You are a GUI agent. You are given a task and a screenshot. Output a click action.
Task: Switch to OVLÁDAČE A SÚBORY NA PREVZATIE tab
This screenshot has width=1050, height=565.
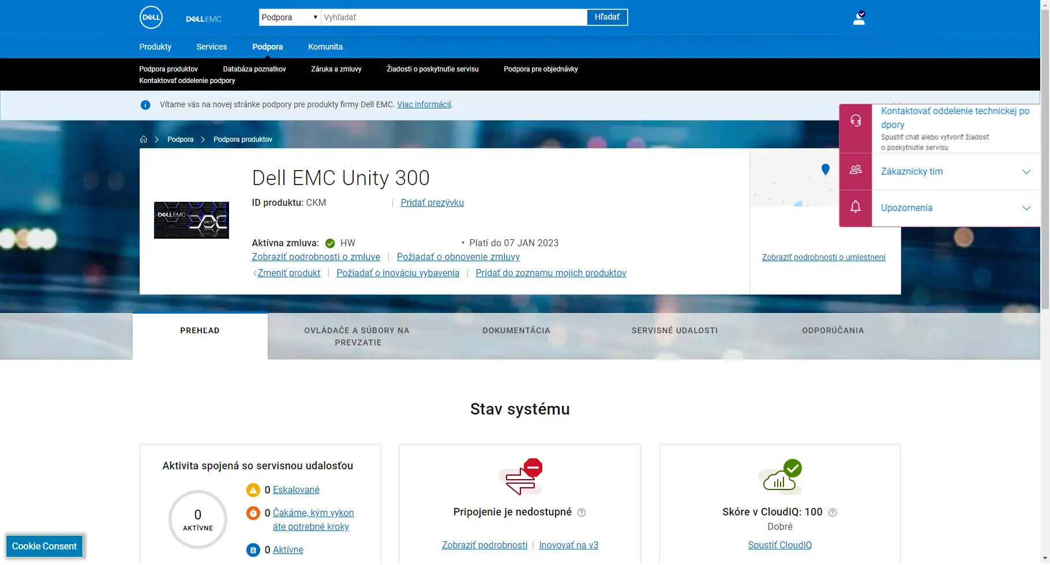357,337
